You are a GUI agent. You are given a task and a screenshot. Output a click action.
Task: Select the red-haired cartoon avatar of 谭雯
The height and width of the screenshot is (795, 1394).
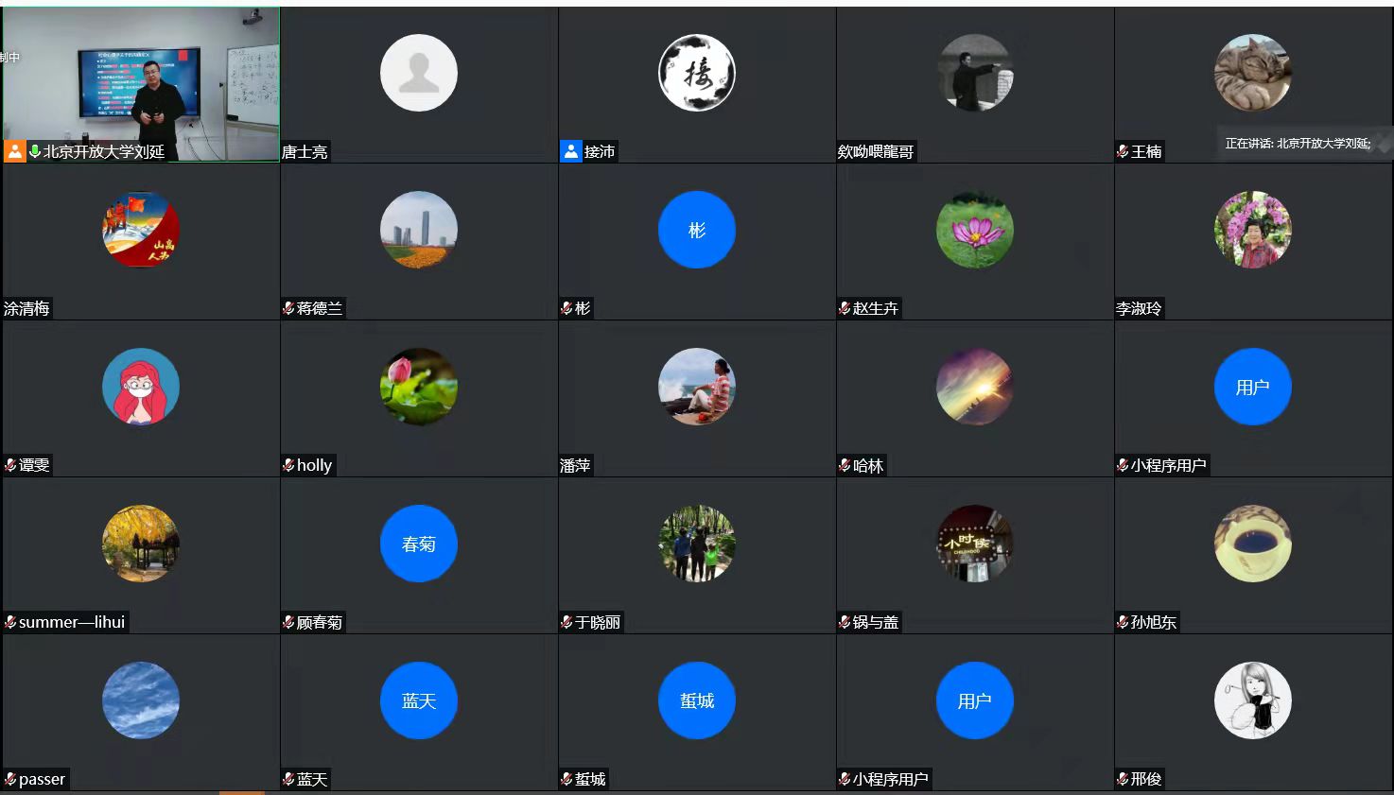pos(141,387)
